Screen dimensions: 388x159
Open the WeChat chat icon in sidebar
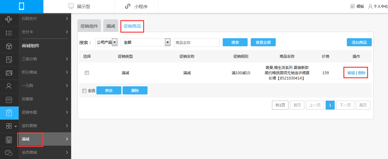click(9, 153)
